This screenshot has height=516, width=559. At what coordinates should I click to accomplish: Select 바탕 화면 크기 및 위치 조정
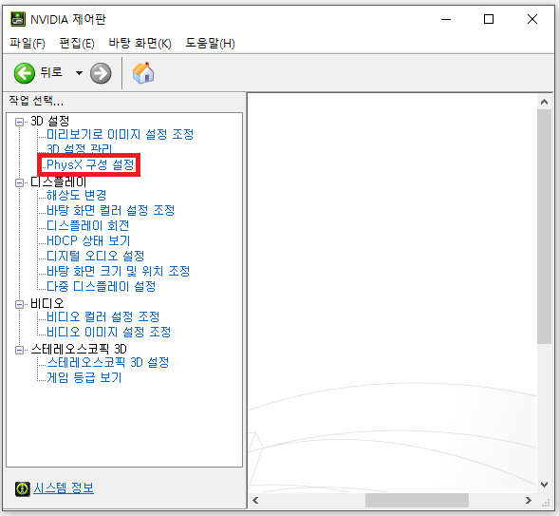tap(118, 271)
